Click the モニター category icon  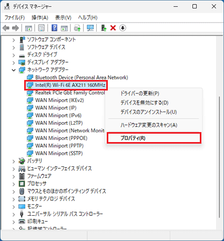tap(22, 206)
